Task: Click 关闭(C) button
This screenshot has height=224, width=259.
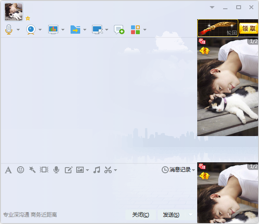Action: [141, 215]
